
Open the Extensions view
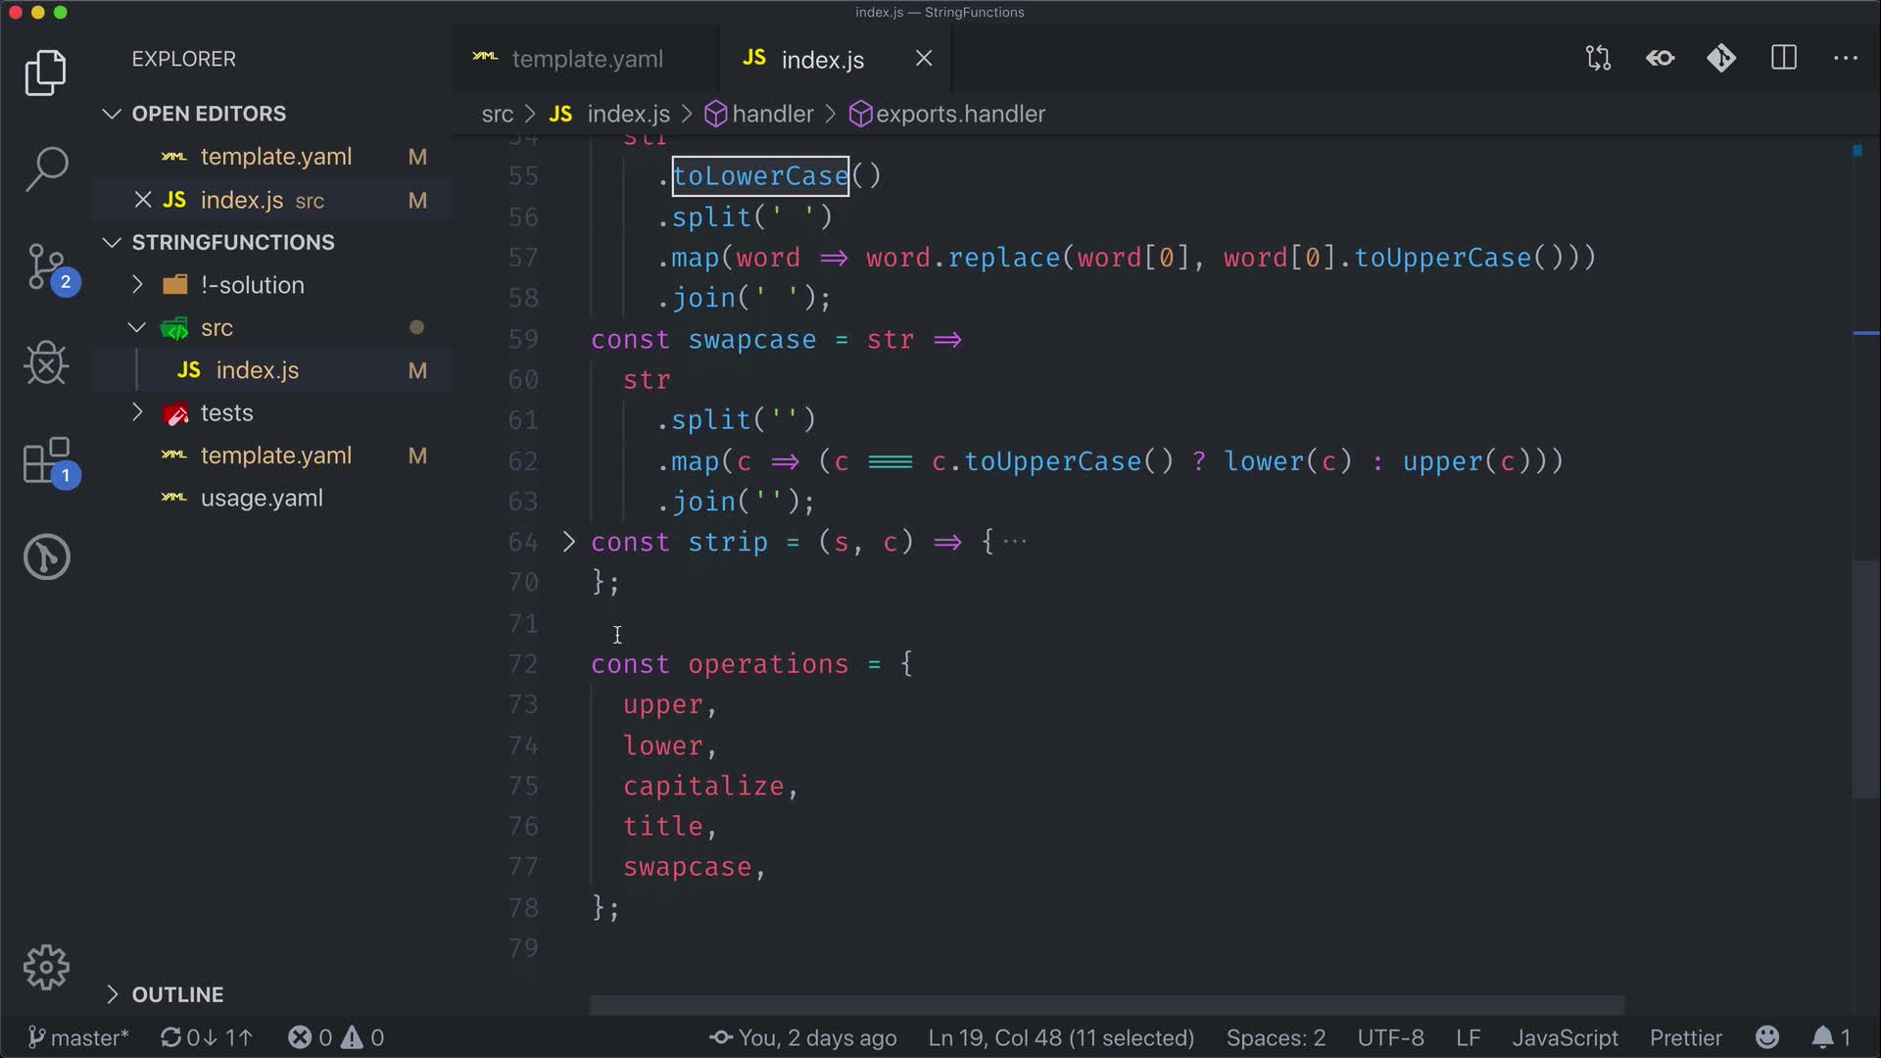click(46, 460)
